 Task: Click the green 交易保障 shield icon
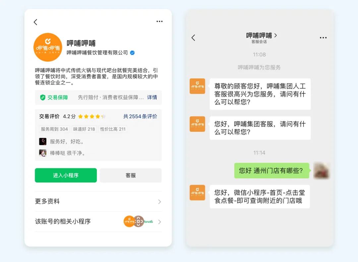42,98
